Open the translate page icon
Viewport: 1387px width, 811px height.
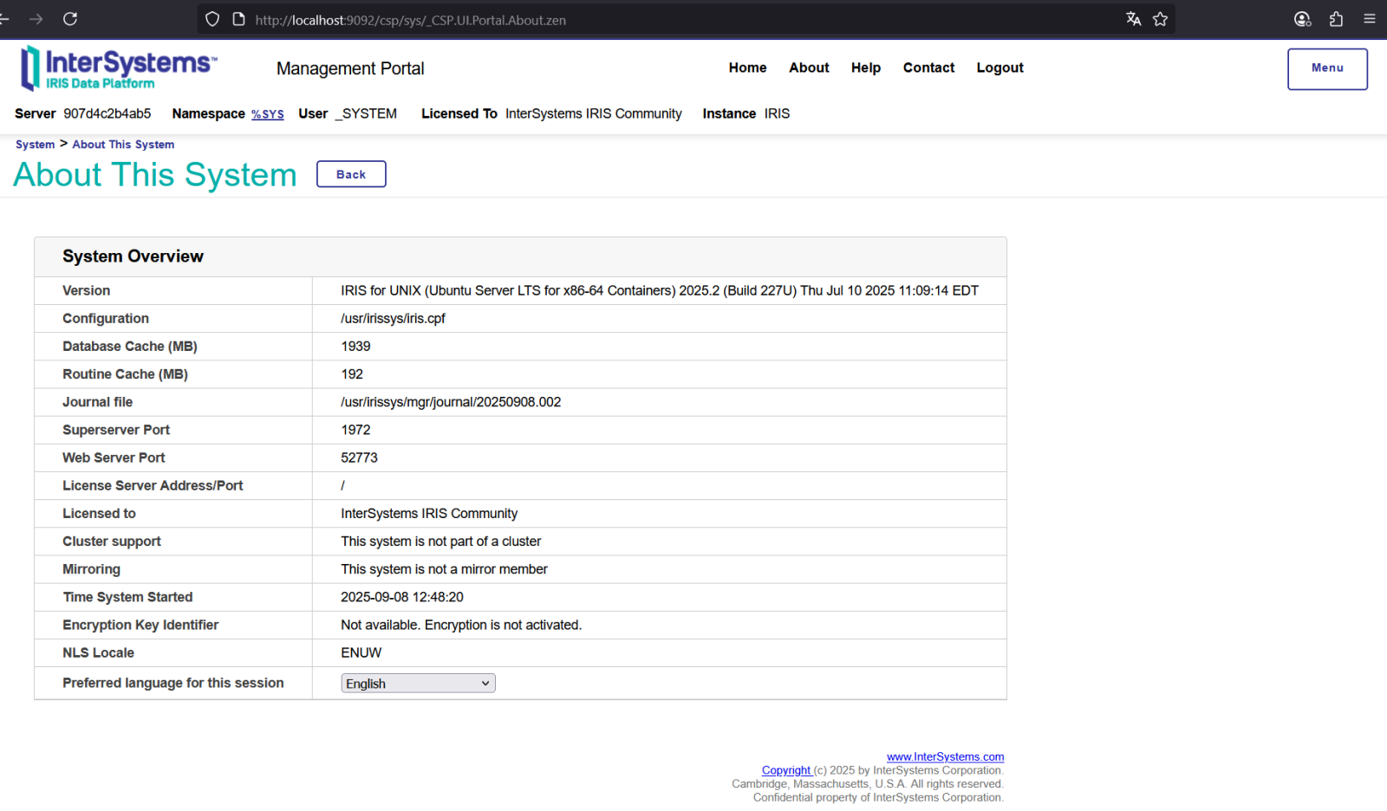pyautogui.click(x=1133, y=19)
